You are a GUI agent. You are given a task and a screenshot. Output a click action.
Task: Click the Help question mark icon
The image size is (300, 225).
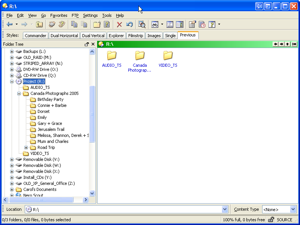212,24
